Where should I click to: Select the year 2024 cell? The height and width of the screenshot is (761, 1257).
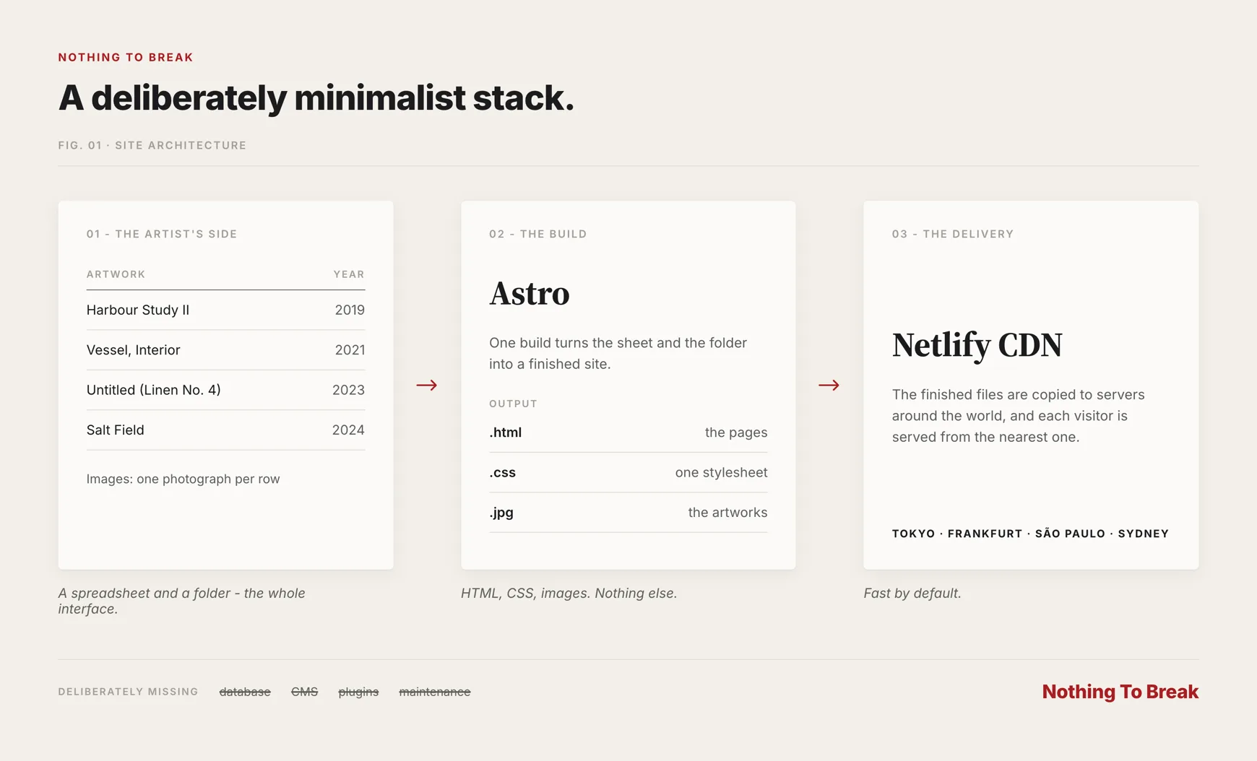(x=348, y=430)
